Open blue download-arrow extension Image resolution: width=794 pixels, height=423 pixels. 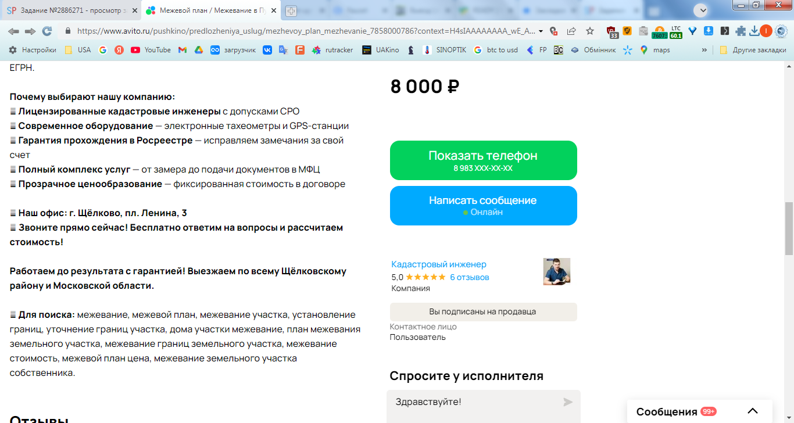tap(709, 31)
